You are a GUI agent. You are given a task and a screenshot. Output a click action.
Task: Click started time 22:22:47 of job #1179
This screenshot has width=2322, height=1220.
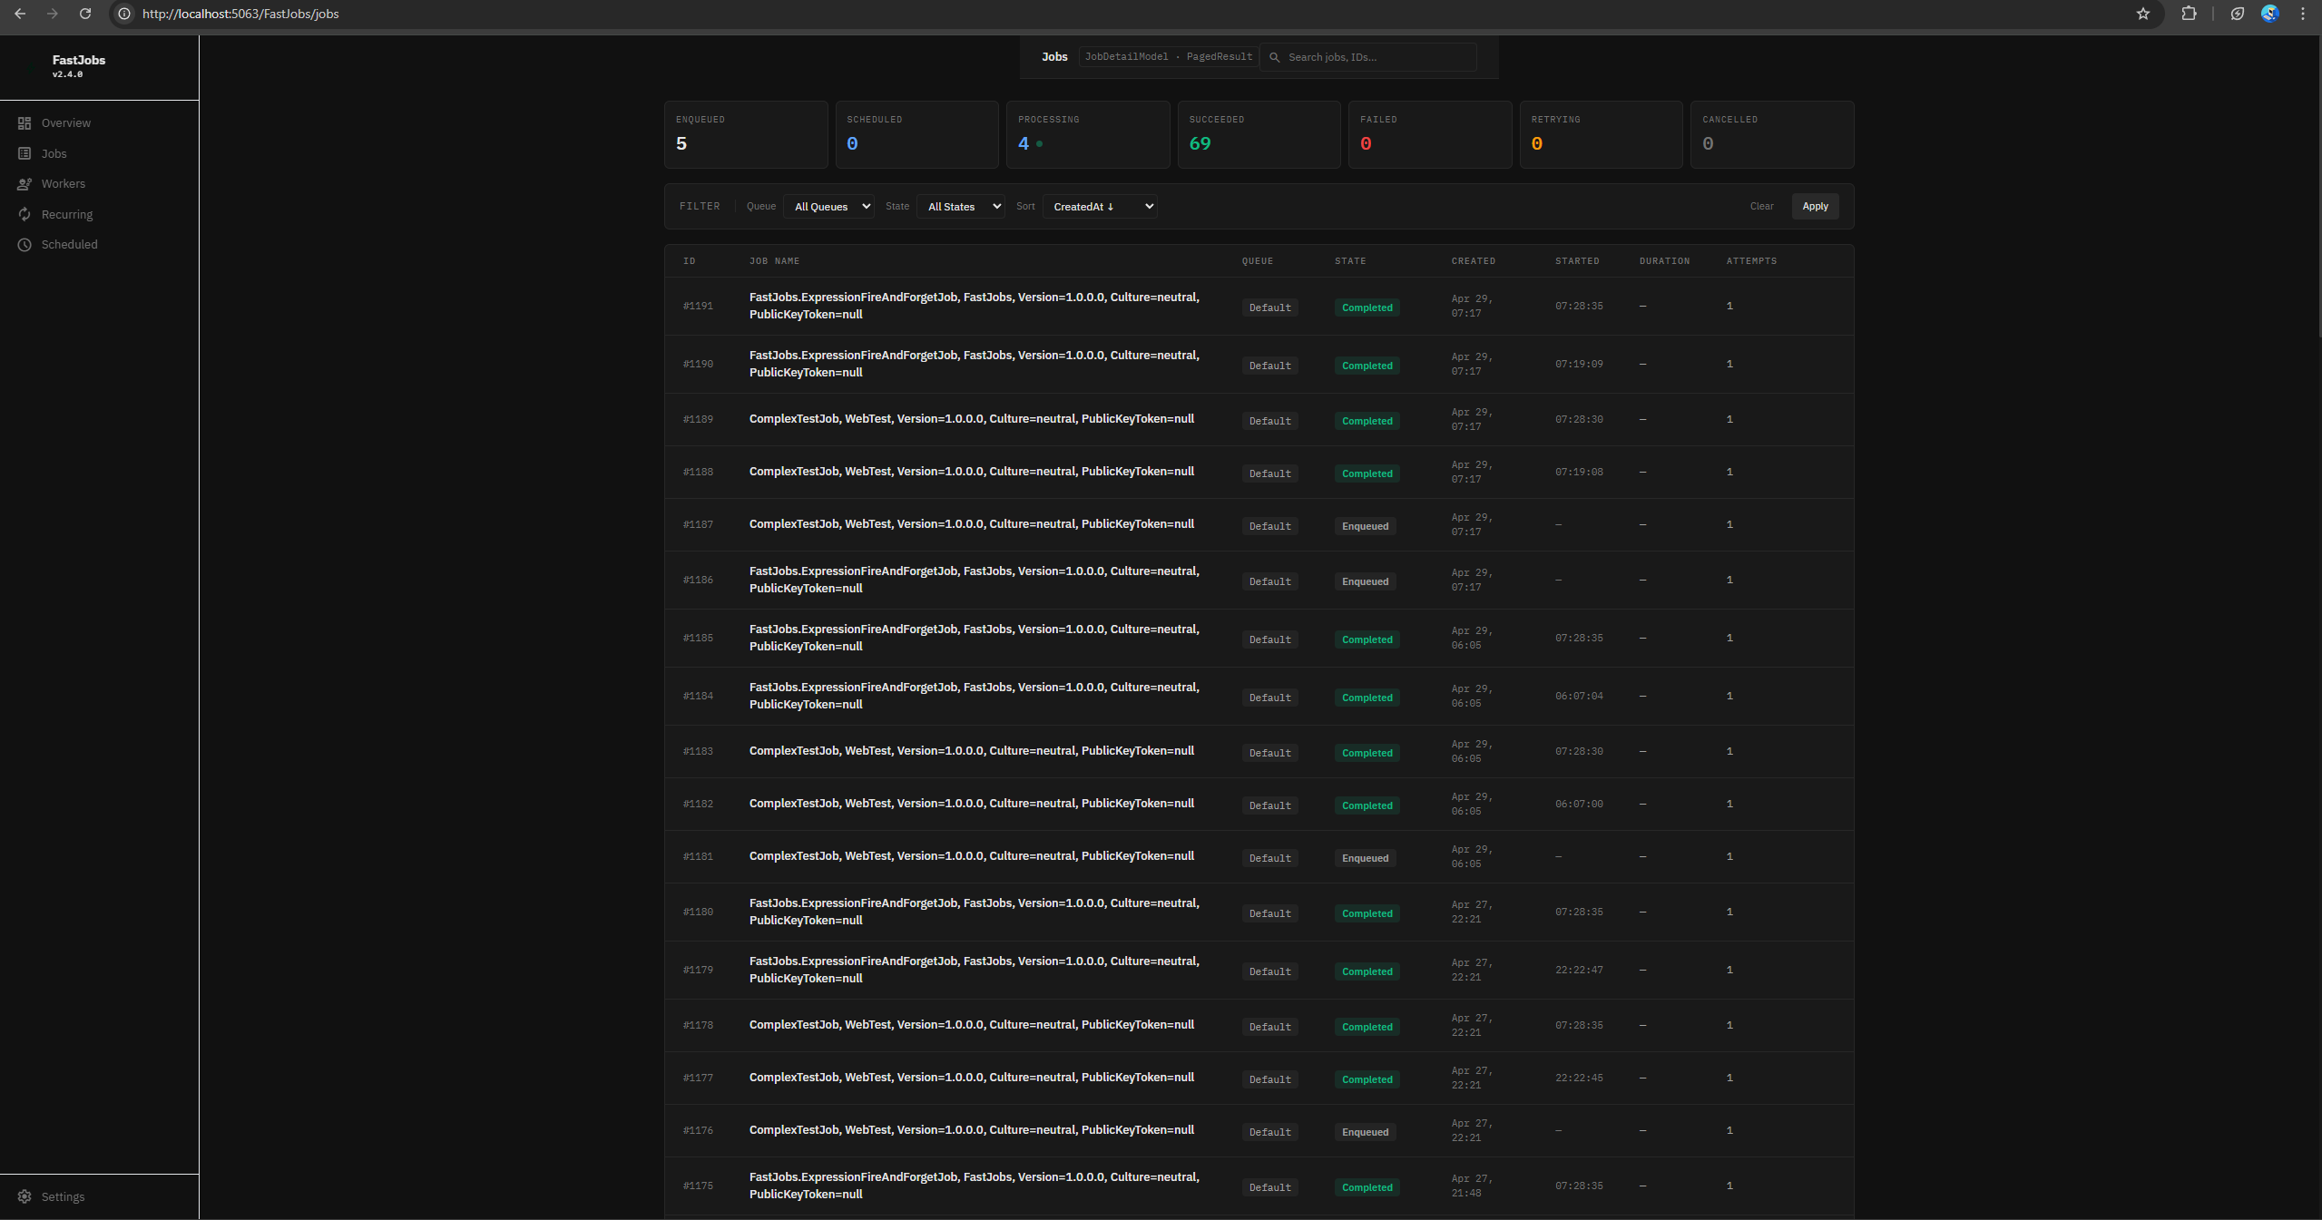tap(1579, 971)
